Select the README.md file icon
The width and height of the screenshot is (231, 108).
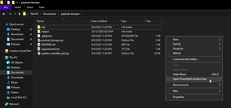tap(39, 45)
